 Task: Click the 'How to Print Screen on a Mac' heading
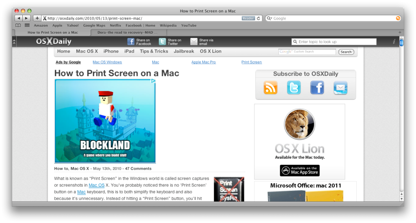tap(117, 73)
